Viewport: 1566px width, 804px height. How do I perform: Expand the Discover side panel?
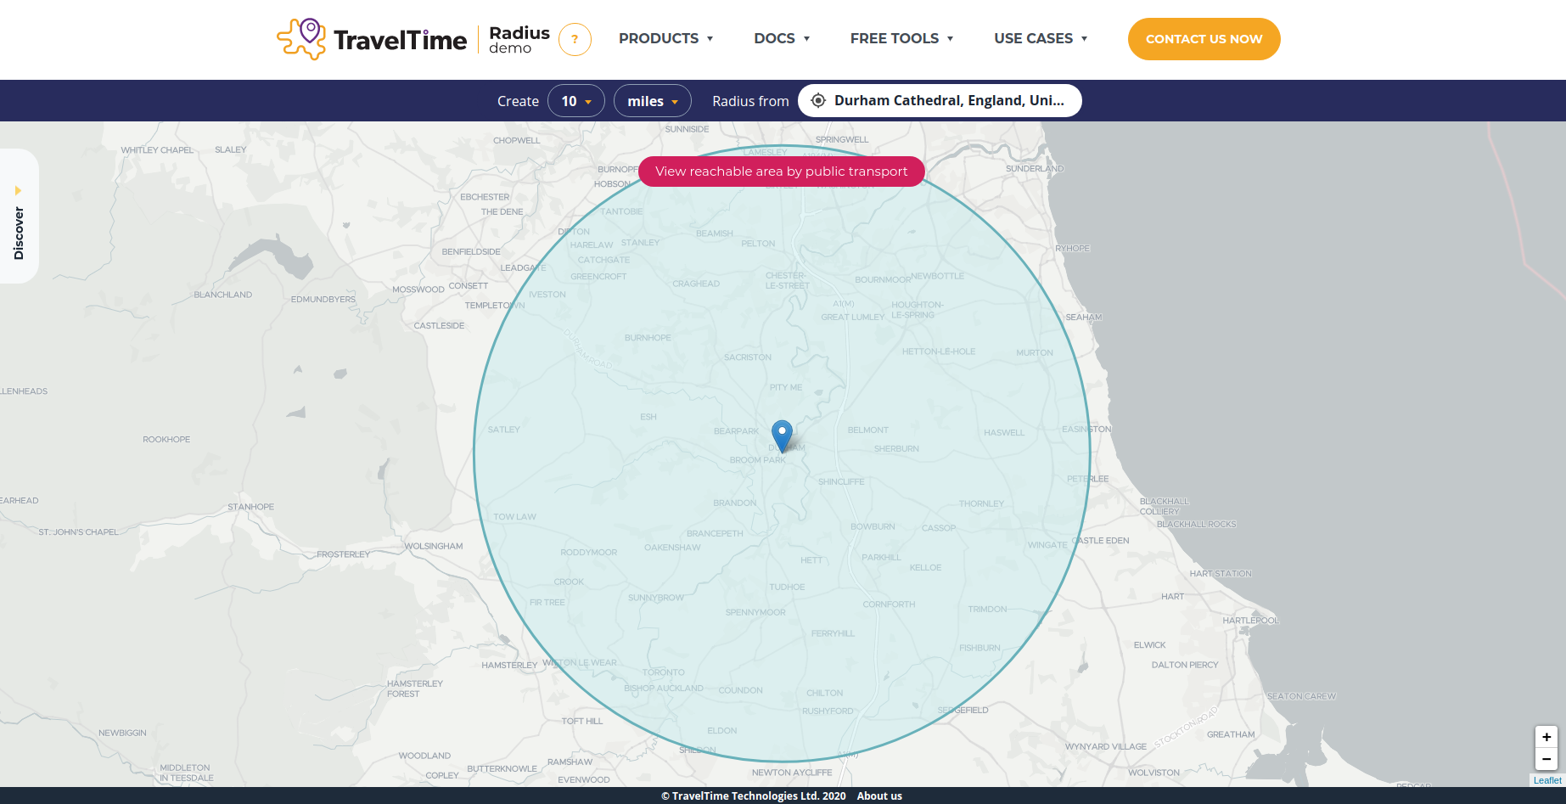(x=19, y=216)
